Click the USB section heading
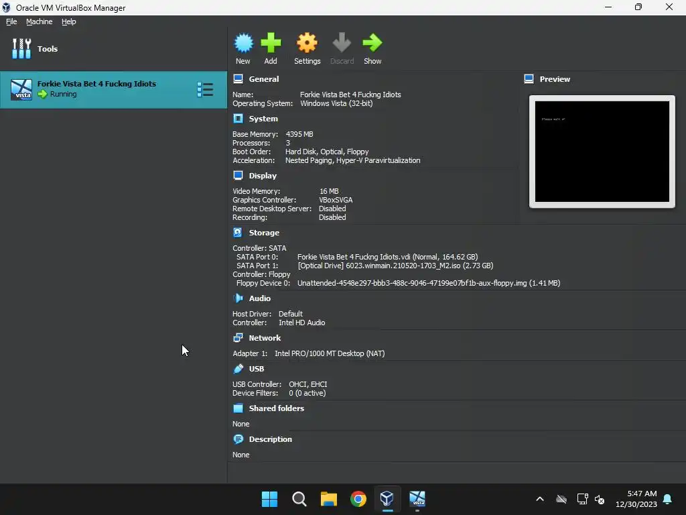Screen dimensions: 686x515 point(257,369)
